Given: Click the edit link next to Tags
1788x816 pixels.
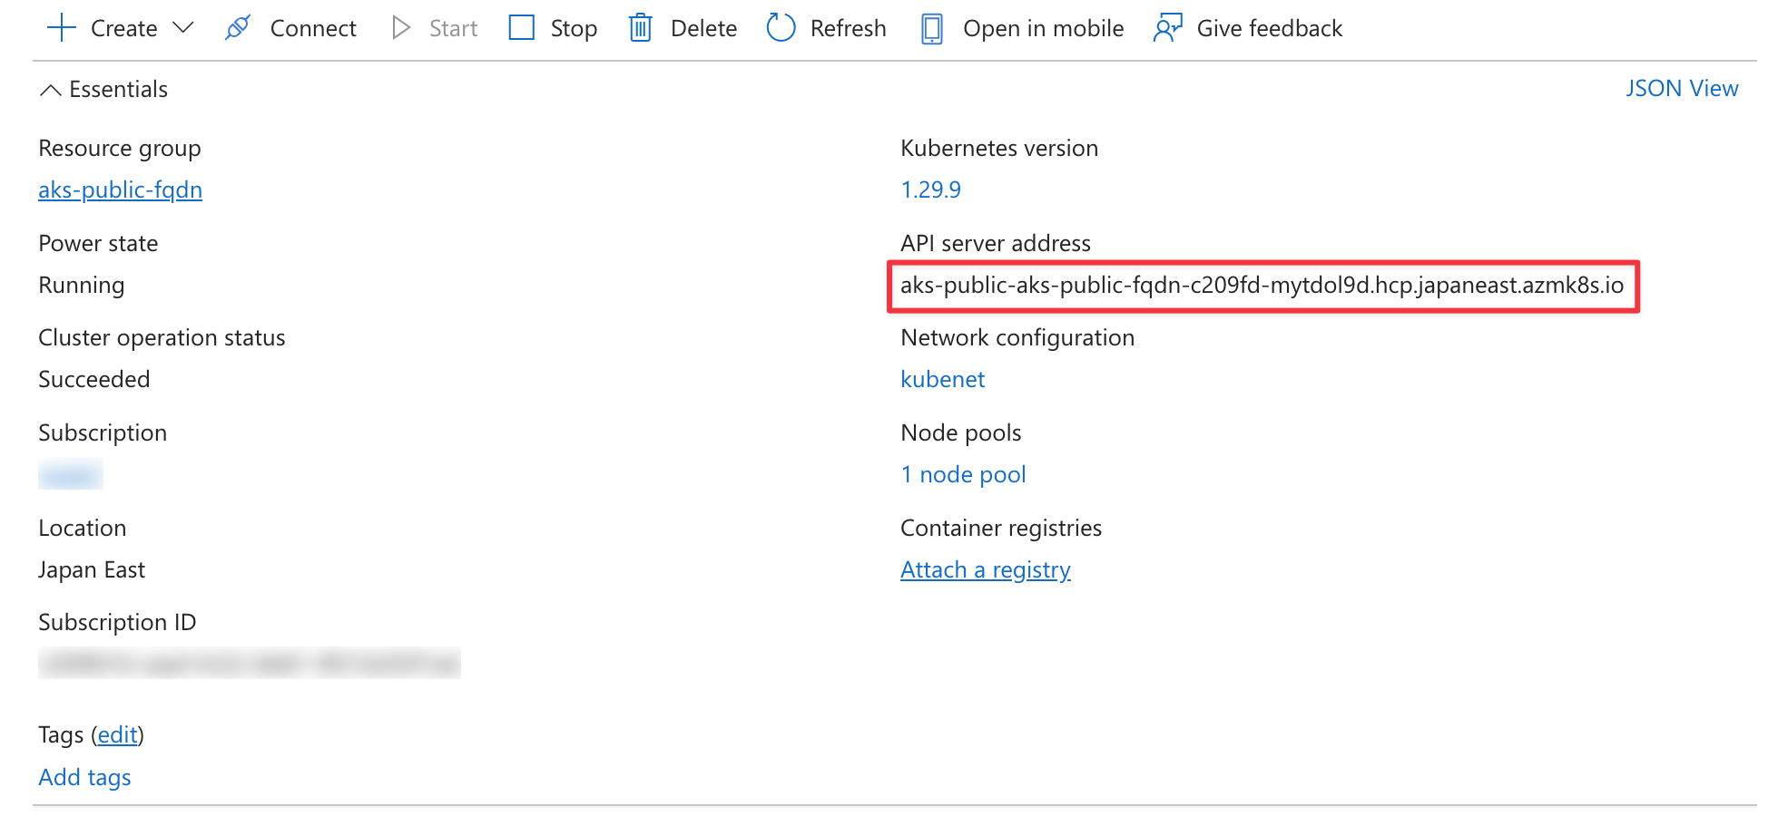Looking at the screenshot, I should point(118,734).
